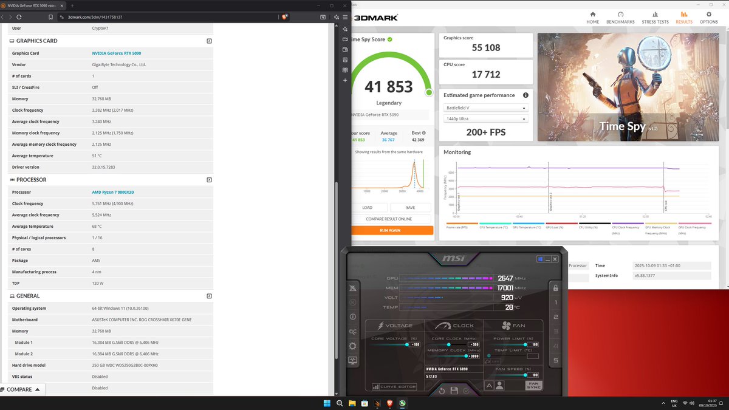Open taskbar Search icon
Viewport: 729px width, 410px height.
coord(340,403)
